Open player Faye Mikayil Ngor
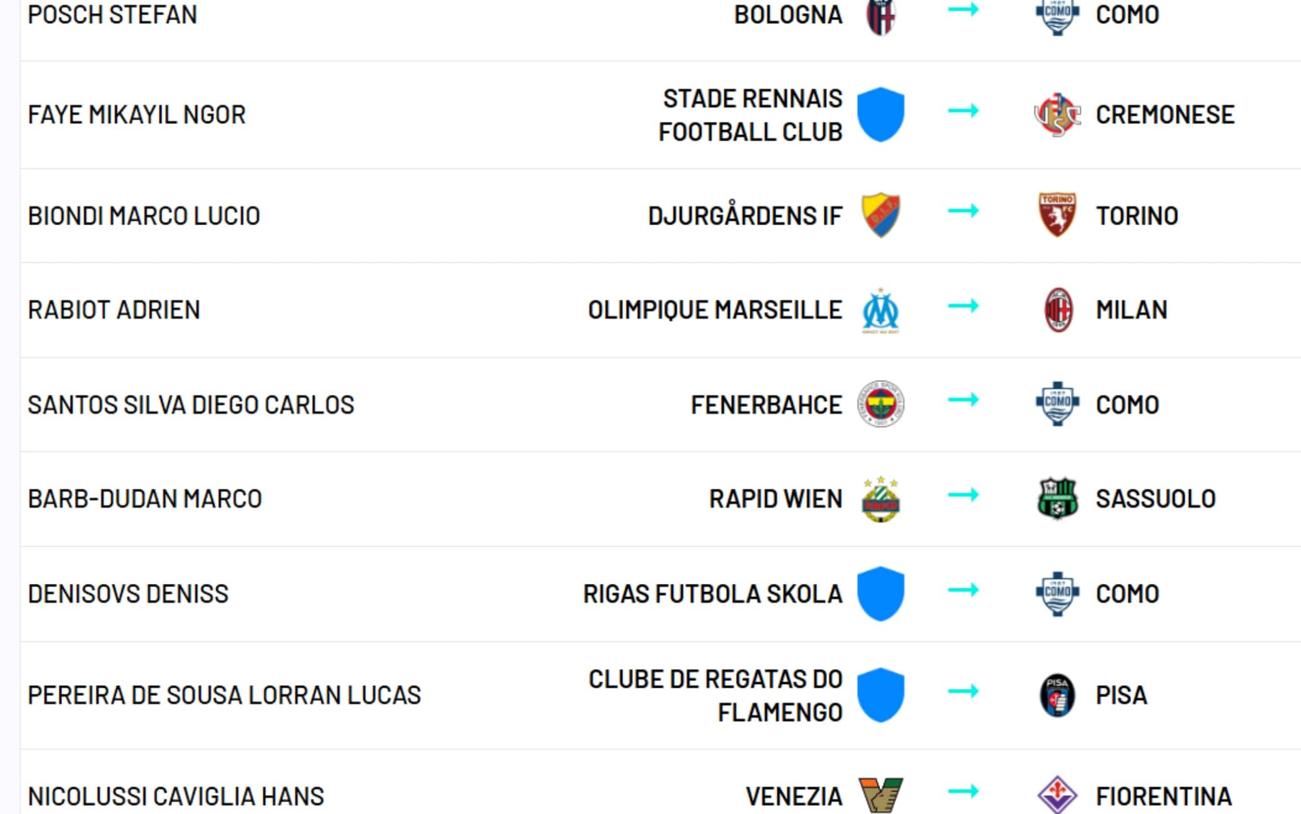The width and height of the screenshot is (1301, 814). (137, 115)
